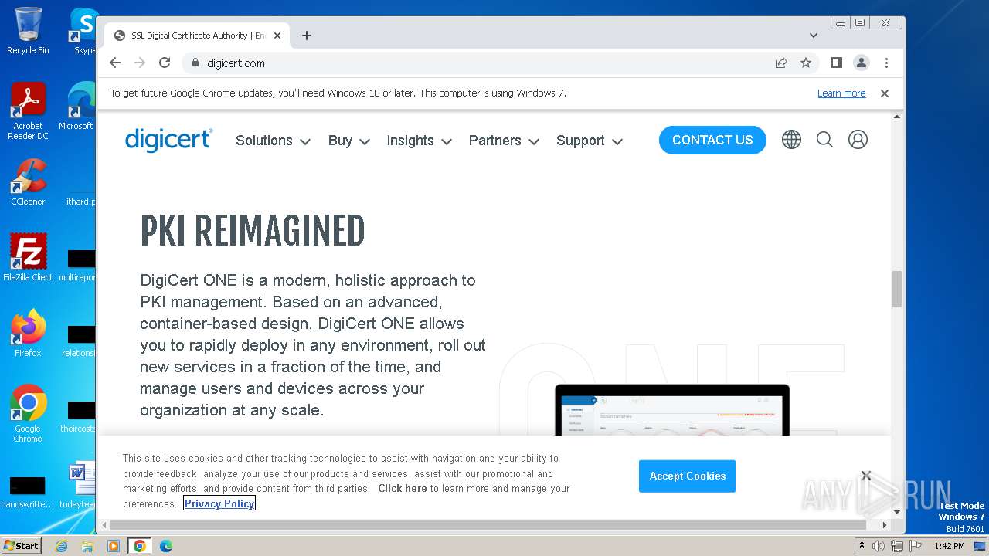Select the Google Chrome desktop icon
The image size is (989, 556).
point(28,414)
